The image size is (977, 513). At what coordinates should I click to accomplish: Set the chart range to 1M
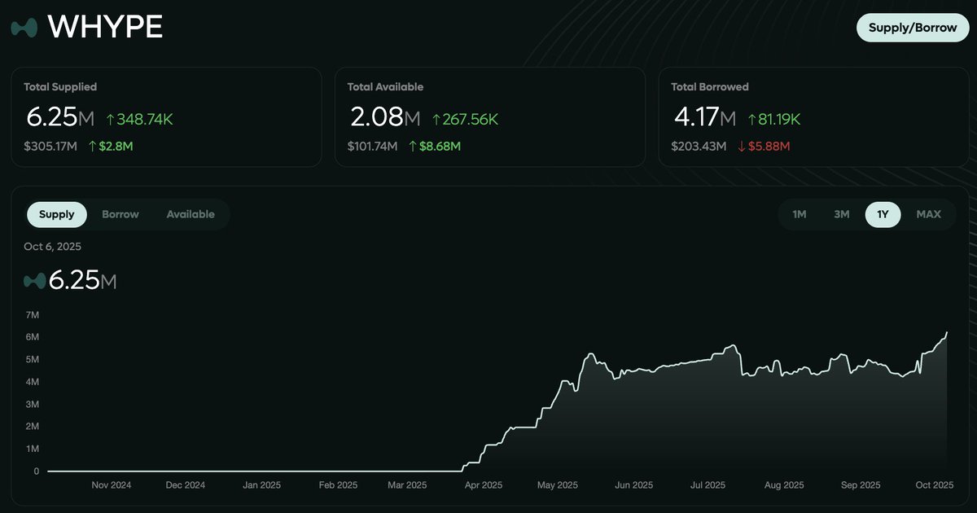800,214
